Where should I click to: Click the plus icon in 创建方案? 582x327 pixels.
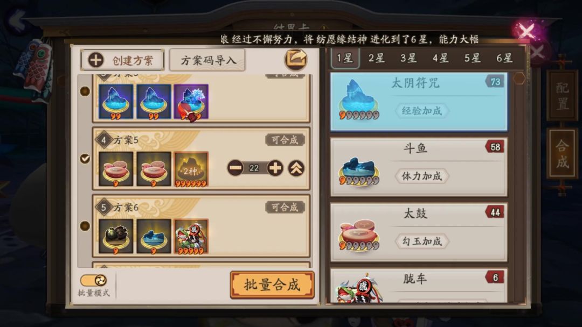(x=96, y=60)
